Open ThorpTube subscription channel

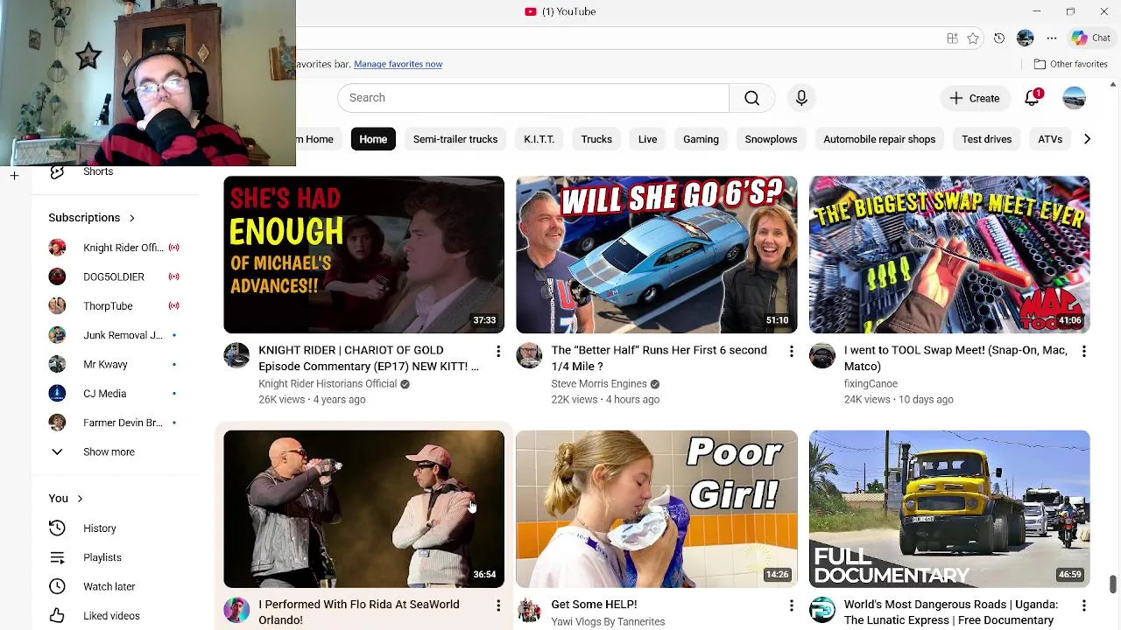coord(114,306)
